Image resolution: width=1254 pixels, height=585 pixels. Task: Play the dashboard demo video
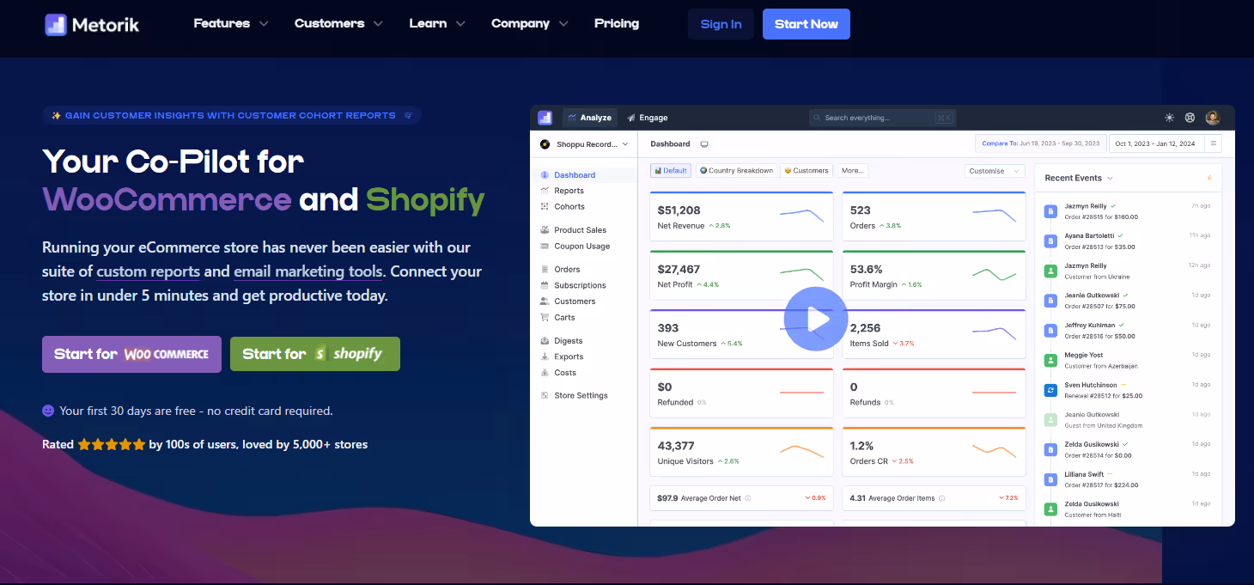point(815,319)
